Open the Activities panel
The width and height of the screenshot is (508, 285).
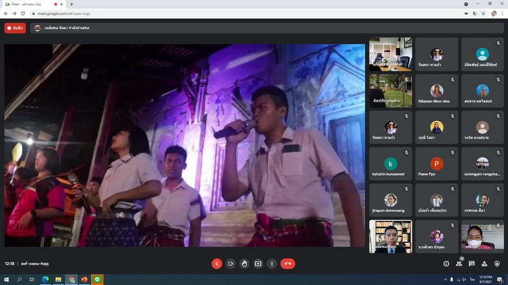pyautogui.click(x=485, y=264)
